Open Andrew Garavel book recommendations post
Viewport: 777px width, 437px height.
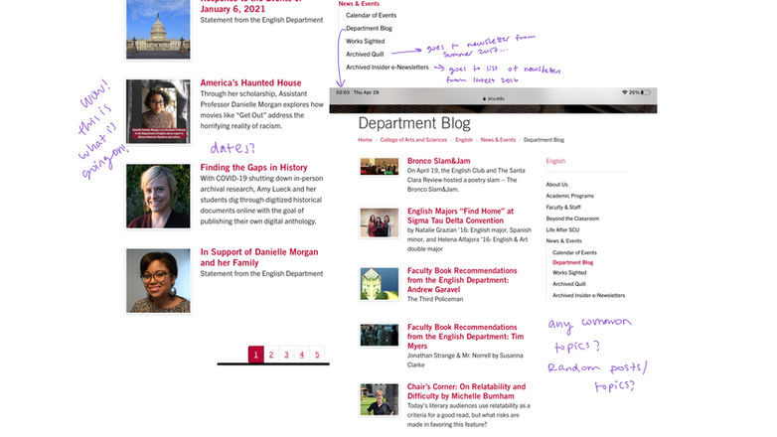[462, 280]
